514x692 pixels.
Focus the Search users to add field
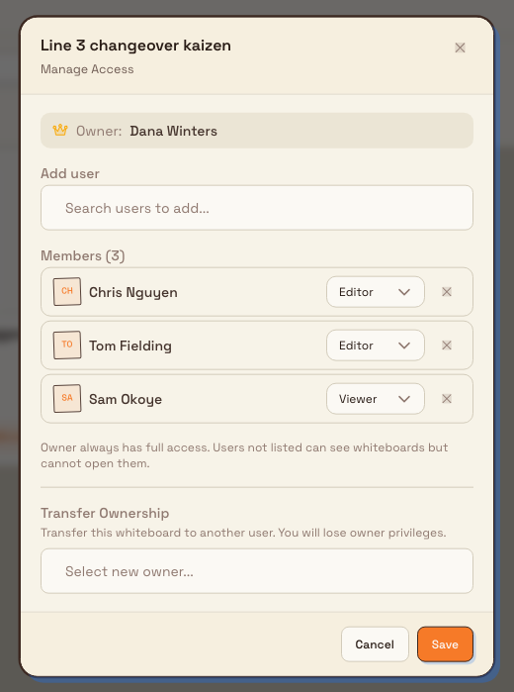(x=257, y=208)
